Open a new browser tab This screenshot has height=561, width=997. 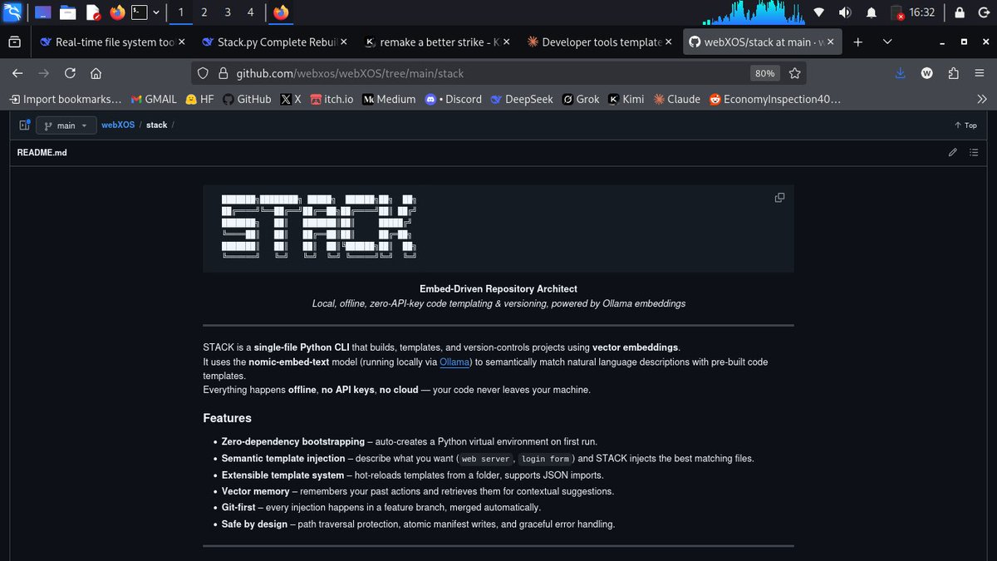[x=857, y=42]
